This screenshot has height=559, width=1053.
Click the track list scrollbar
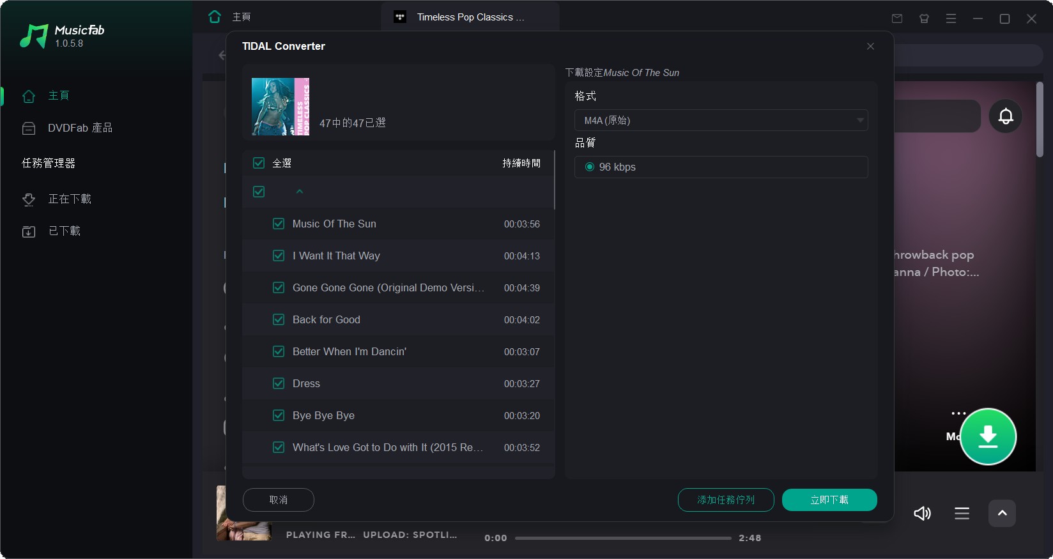point(554,180)
